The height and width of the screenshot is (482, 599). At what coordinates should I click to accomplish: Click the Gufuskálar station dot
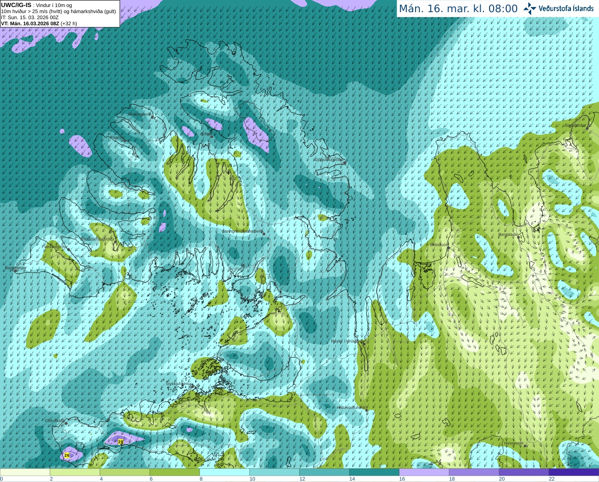[x=66, y=424]
